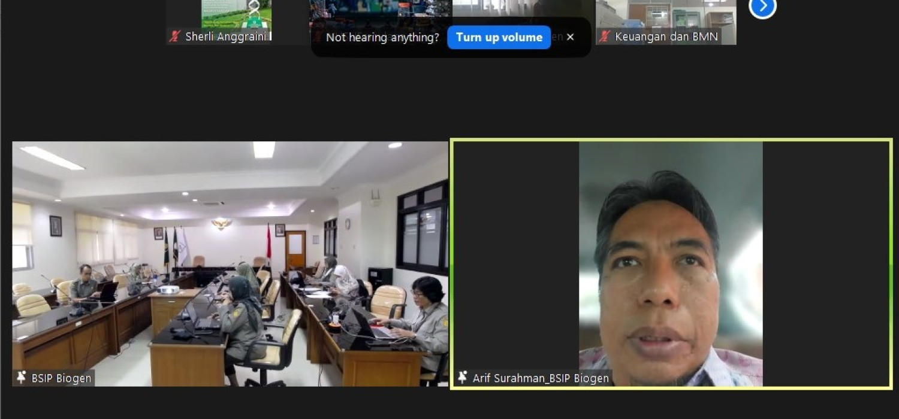The width and height of the screenshot is (899, 419).
Task: Dismiss the Not hearing anything notification
Action: (570, 37)
